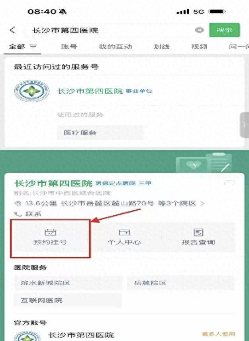
Task: Tap the back arrow in search bar
Action: pos(12,30)
